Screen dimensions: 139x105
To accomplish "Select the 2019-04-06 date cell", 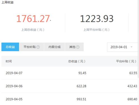I will click(14, 86).
